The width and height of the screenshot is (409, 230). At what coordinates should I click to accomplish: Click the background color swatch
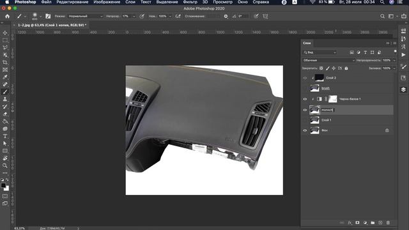coord(7,188)
